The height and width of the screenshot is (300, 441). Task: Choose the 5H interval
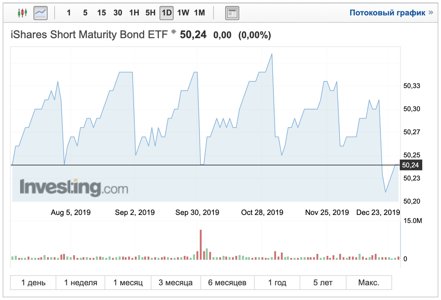point(150,13)
